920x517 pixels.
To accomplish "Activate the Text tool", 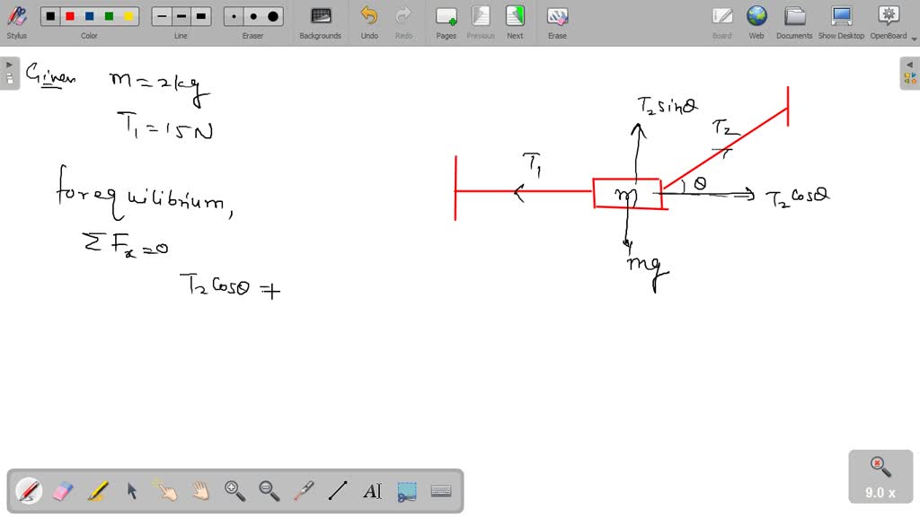I will pyautogui.click(x=371, y=491).
